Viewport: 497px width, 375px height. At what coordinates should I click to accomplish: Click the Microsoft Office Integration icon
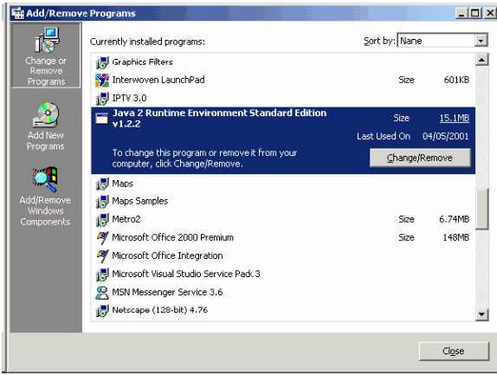(102, 255)
